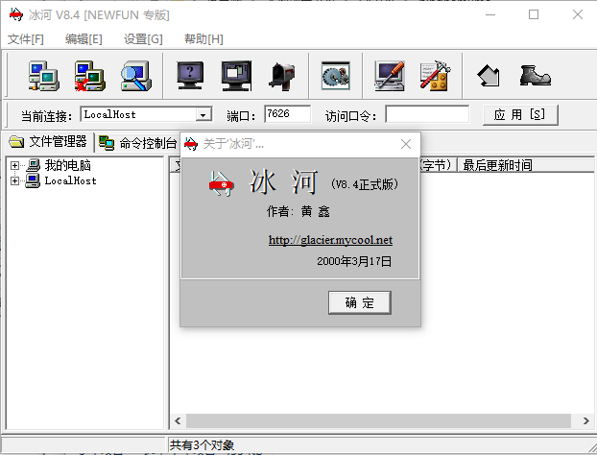Click the Glacier app icon in title bar
The image size is (597, 455).
pyautogui.click(x=16, y=14)
